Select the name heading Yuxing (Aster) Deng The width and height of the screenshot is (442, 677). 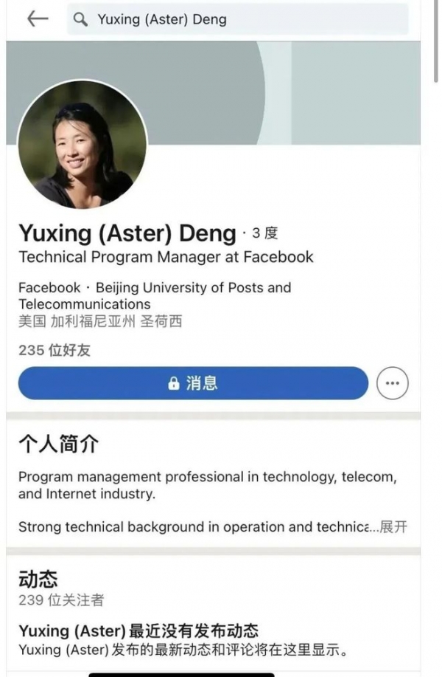coord(127,233)
